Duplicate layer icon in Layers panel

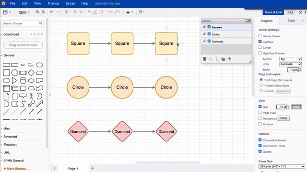223,59
